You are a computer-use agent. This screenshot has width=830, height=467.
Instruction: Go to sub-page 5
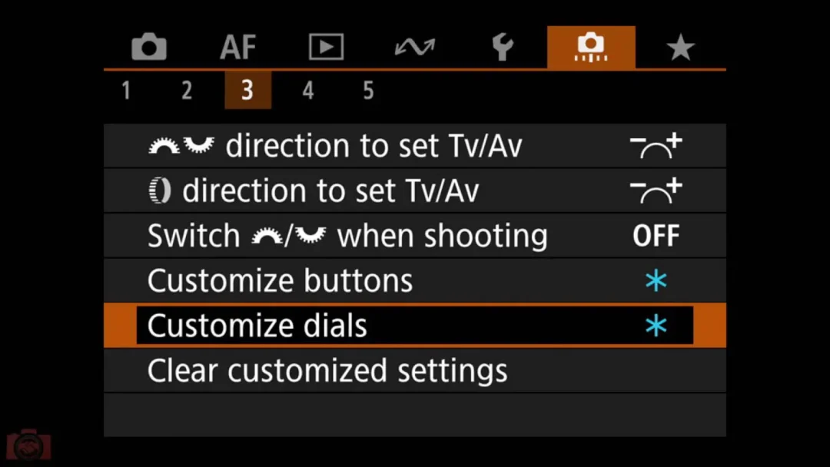[x=368, y=91]
